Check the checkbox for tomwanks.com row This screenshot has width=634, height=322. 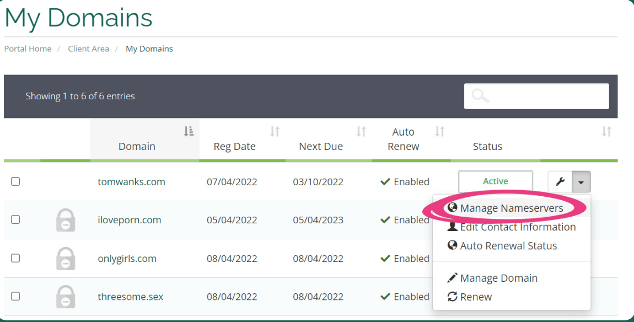pos(15,181)
